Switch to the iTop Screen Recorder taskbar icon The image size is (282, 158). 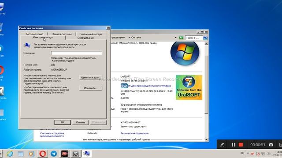pyautogui.click(x=65, y=154)
